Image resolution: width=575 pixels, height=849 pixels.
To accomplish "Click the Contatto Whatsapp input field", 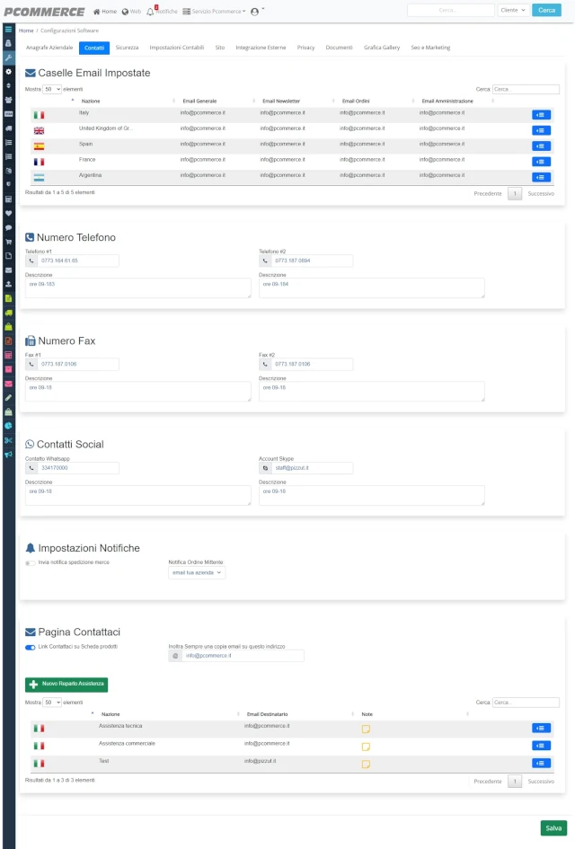I will click(x=78, y=468).
